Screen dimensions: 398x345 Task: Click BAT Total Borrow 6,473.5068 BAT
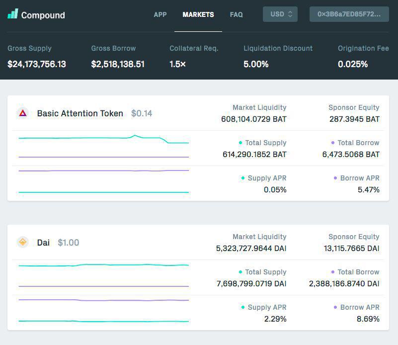click(351, 154)
